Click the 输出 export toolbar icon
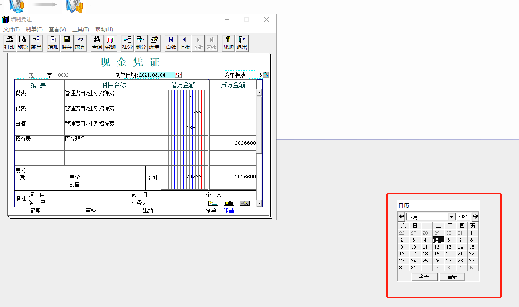The image size is (519, 307). pos(36,43)
